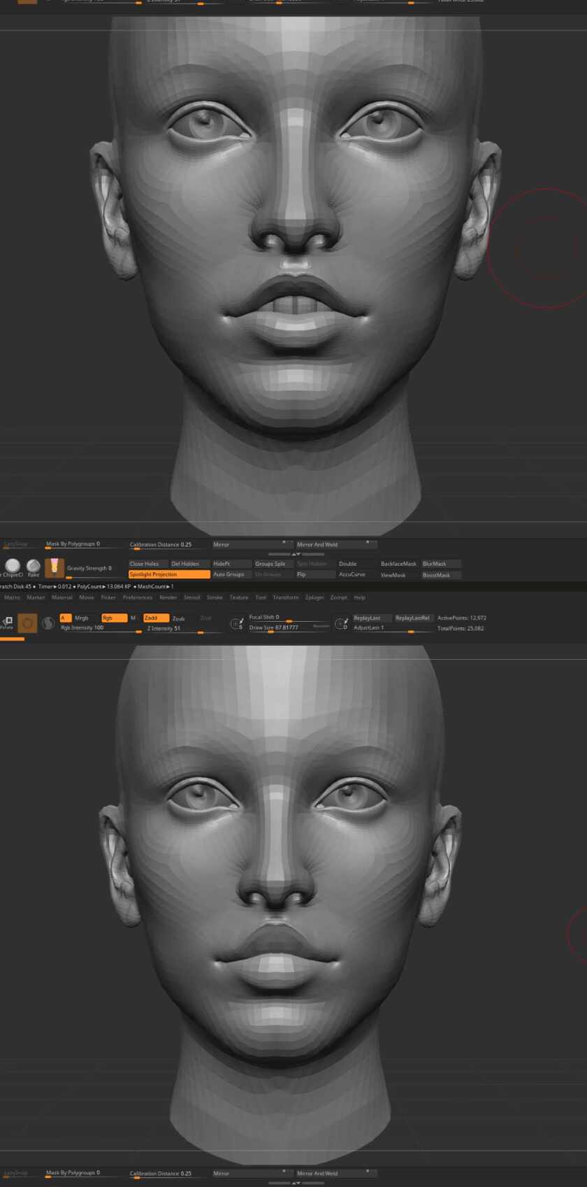Open the Transform menu
587x1187 pixels.
tap(286, 597)
